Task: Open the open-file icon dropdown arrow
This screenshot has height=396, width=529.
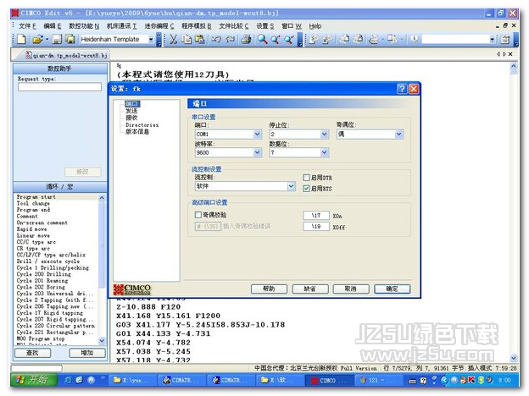Action: pos(47,40)
